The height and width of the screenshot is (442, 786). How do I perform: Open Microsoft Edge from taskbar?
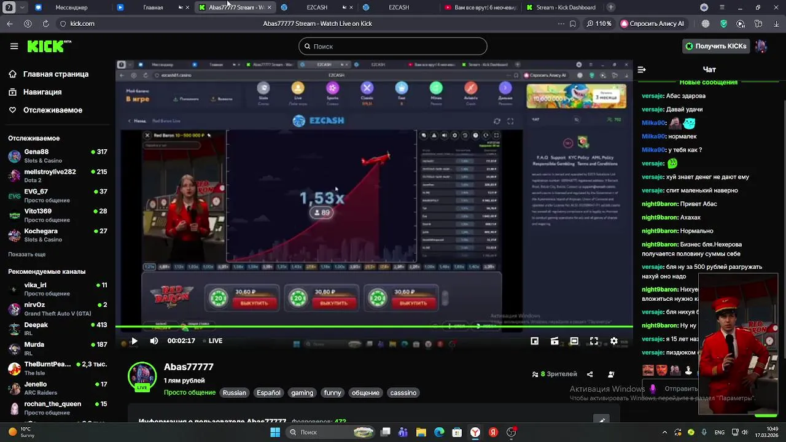pyautogui.click(x=439, y=432)
